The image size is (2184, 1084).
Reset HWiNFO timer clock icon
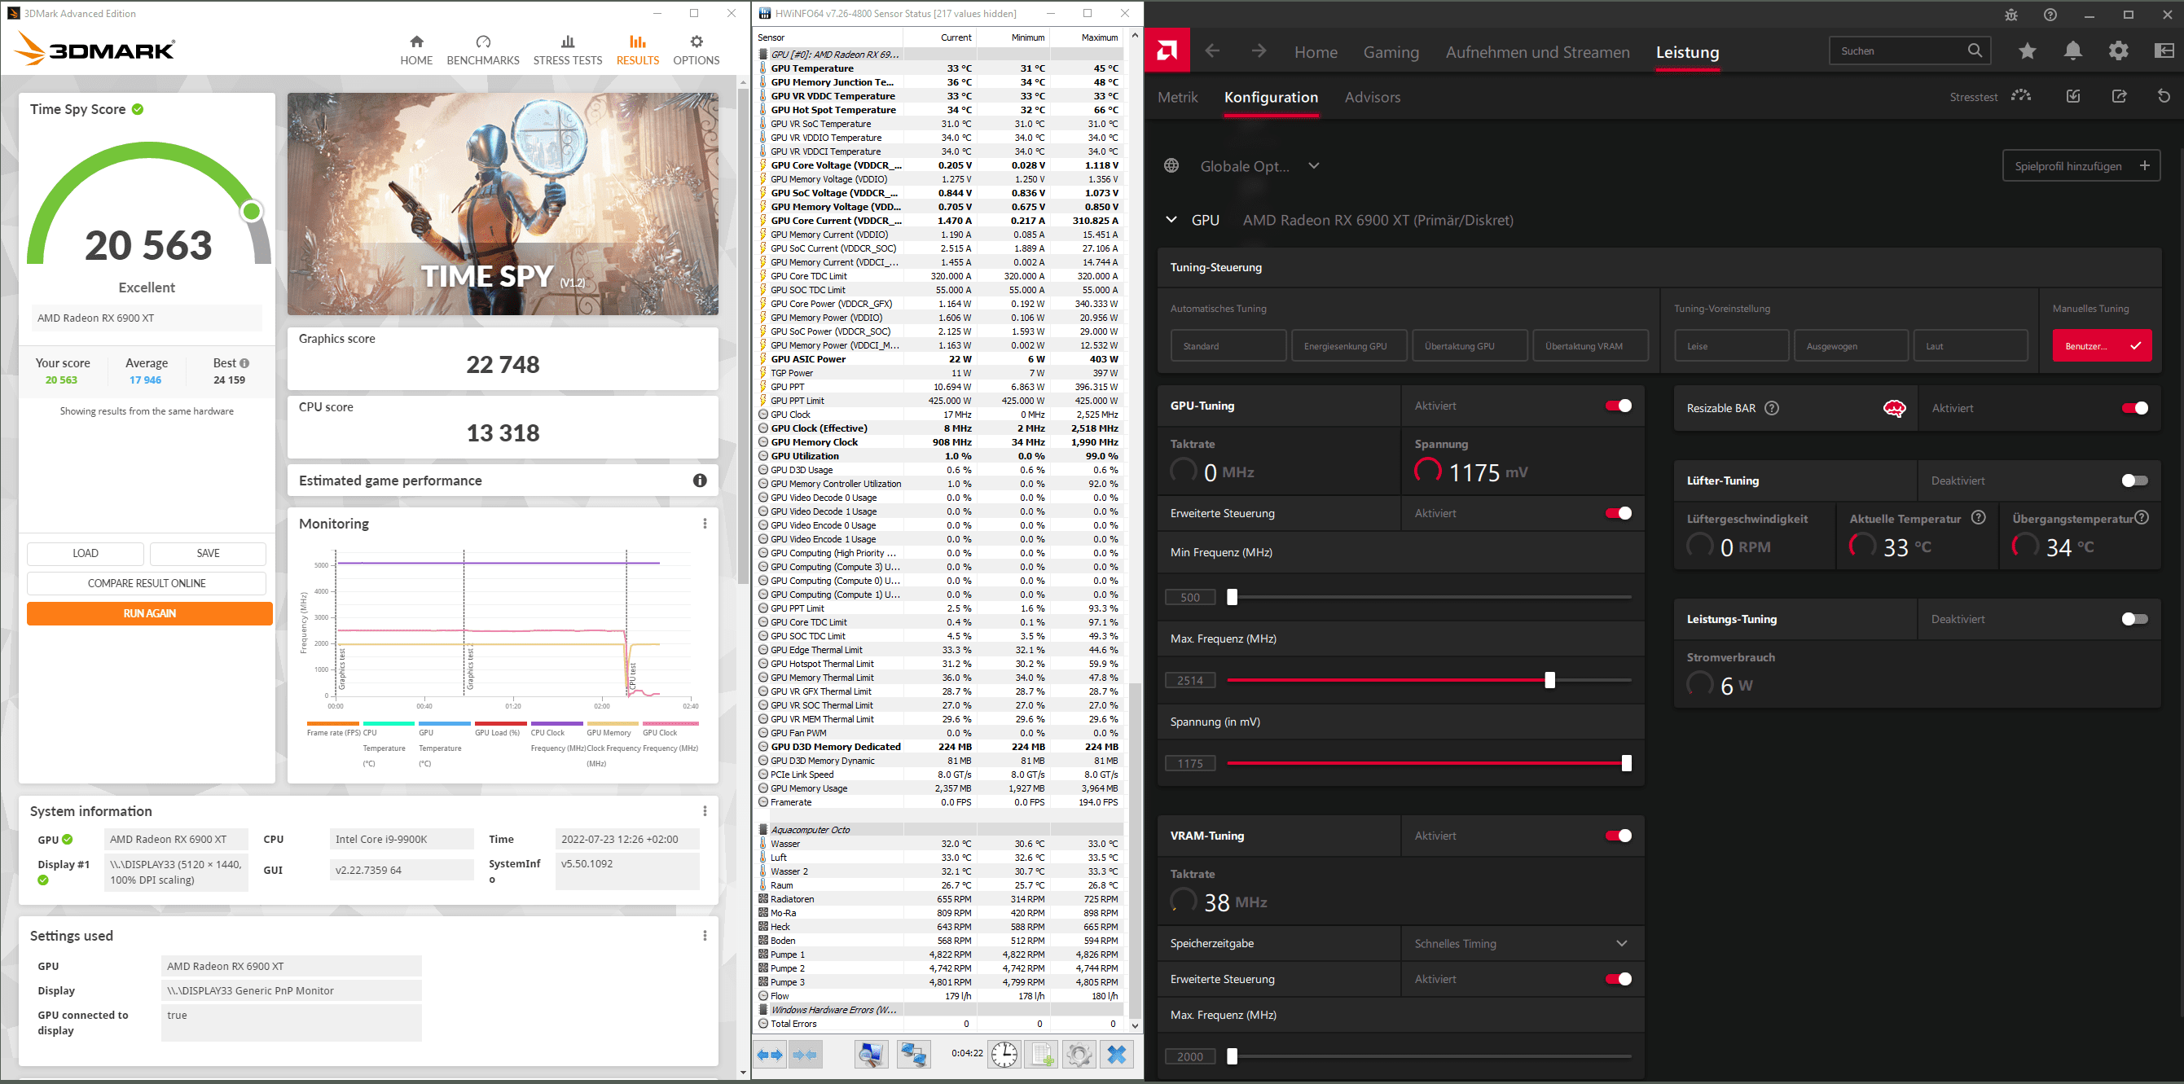point(1004,1055)
